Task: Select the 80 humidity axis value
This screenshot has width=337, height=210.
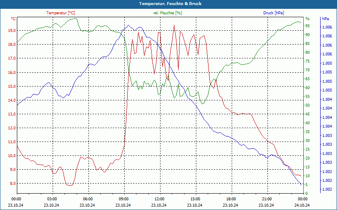Action: [308, 52]
